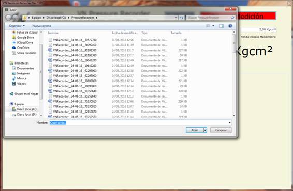Screen dimensions: 293x191
Task: Click the help question mark icon
Action: click(230, 26)
